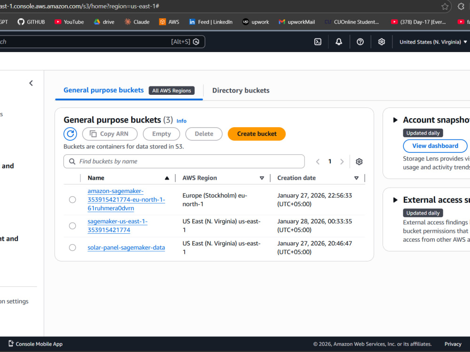Open upworkMail bookmark
The height and width of the screenshot is (352, 470).
coord(297,22)
